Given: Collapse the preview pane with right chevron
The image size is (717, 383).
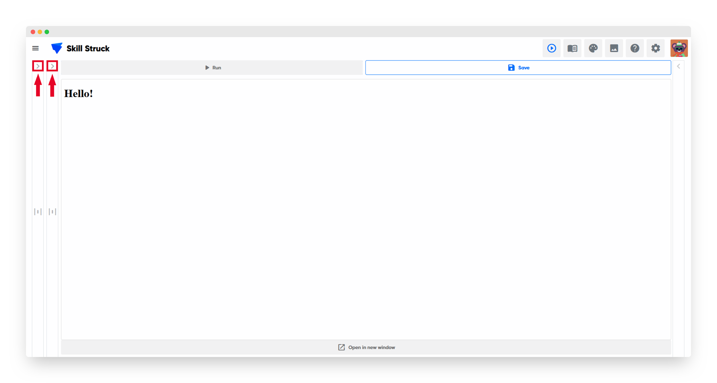Looking at the screenshot, I should tap(678, 66).
